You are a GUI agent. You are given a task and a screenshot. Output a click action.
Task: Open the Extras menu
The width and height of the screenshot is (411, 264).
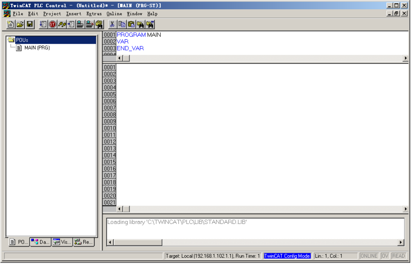click(x=94, y=14)
